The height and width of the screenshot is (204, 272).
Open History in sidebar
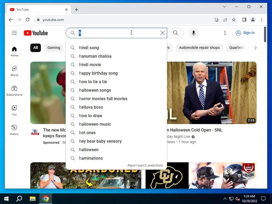pyautogui.click(x=14, y=130)
